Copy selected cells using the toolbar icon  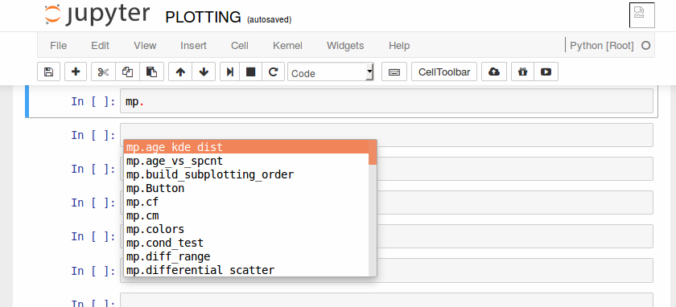pos(127,72)
